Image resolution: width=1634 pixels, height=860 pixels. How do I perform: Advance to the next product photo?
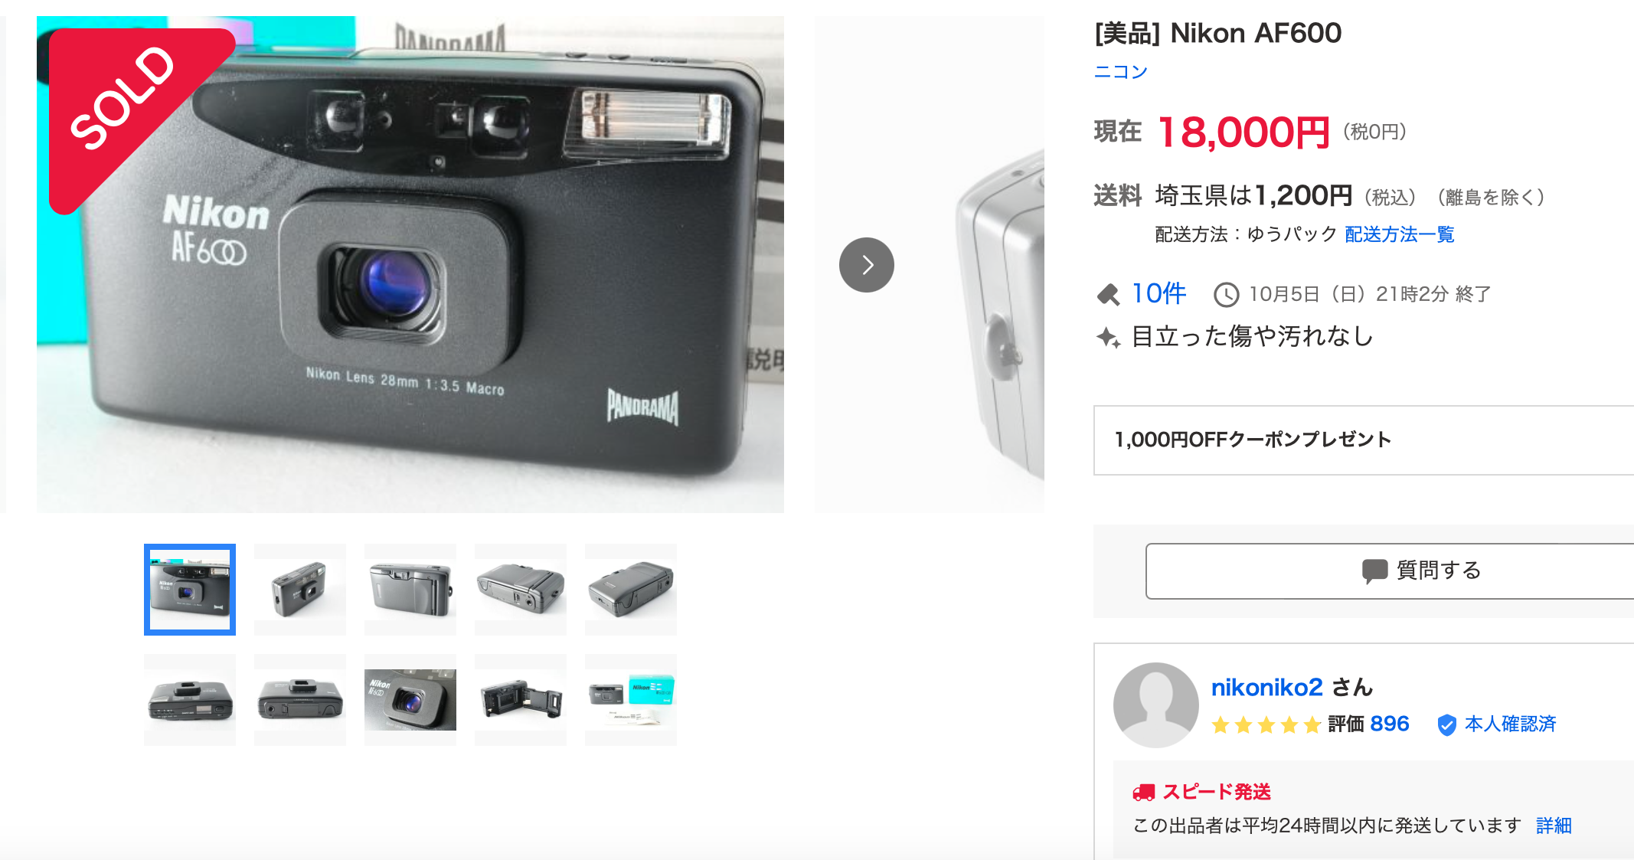point(866,265)
